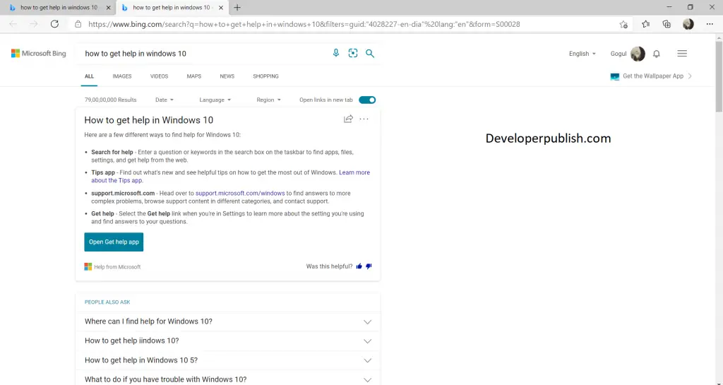This screenshot has height=385, width=723.
Task: Open browser profile avatar in toolbar
Action: (688, 24)
